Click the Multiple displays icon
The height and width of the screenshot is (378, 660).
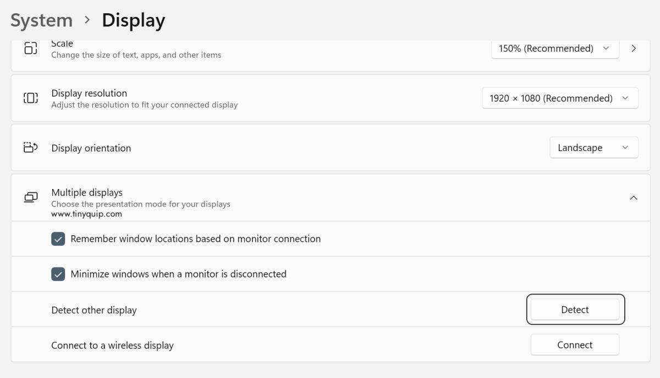click(x=31, y=197)
